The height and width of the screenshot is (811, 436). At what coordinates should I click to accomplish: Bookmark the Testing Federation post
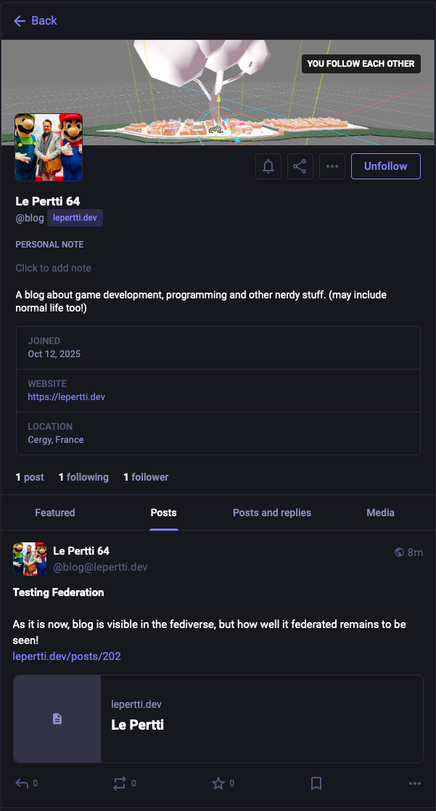coord(316,783)
